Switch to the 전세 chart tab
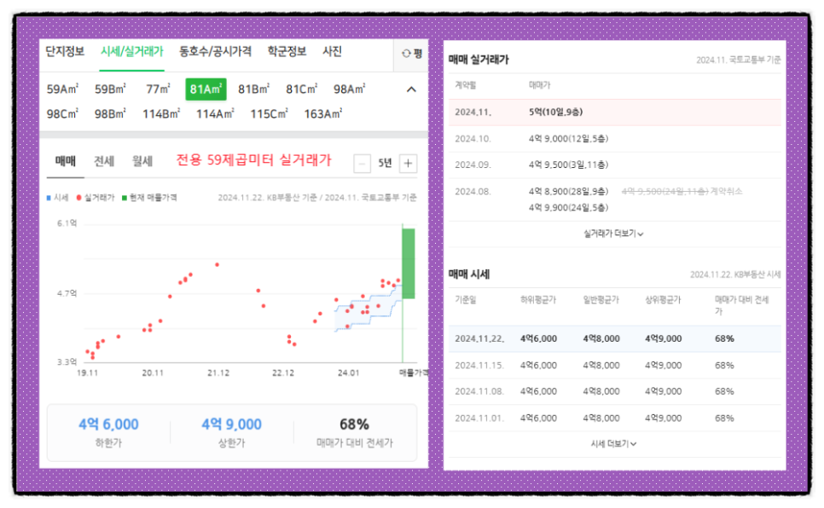 coord(104,161)
